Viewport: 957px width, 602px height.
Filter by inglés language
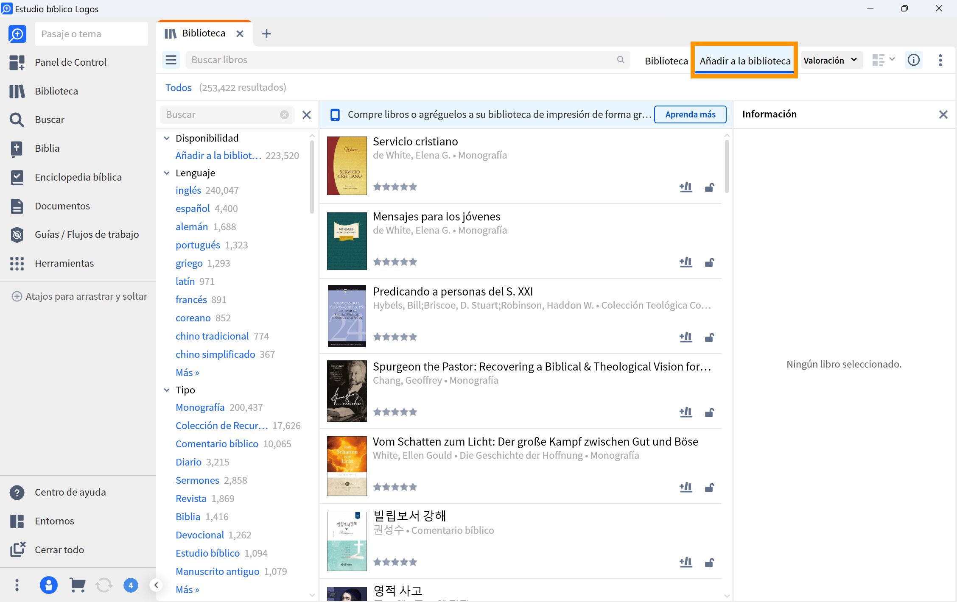point(188,190)
